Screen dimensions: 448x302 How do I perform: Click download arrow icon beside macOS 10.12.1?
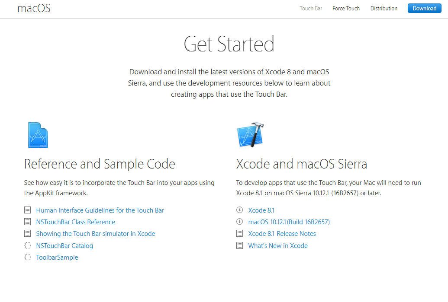(240, 222)
